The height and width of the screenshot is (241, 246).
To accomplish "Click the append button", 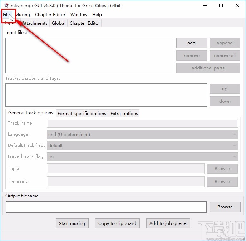I will tap(225, 43).
